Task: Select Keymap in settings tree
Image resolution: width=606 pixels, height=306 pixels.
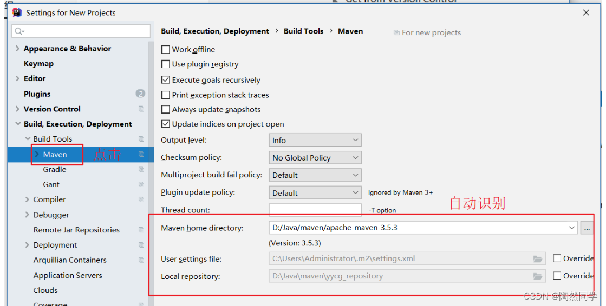Action: click(38, 64)
